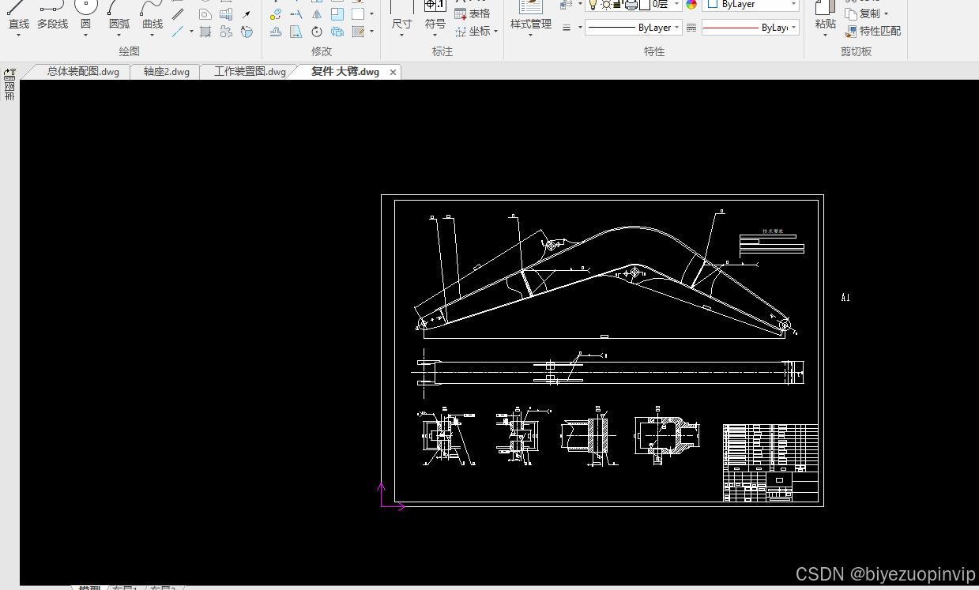Click the puzzle-piece block icon
Image resolution: width=979 pixels, height=590 pixels.
click(226, 32)
